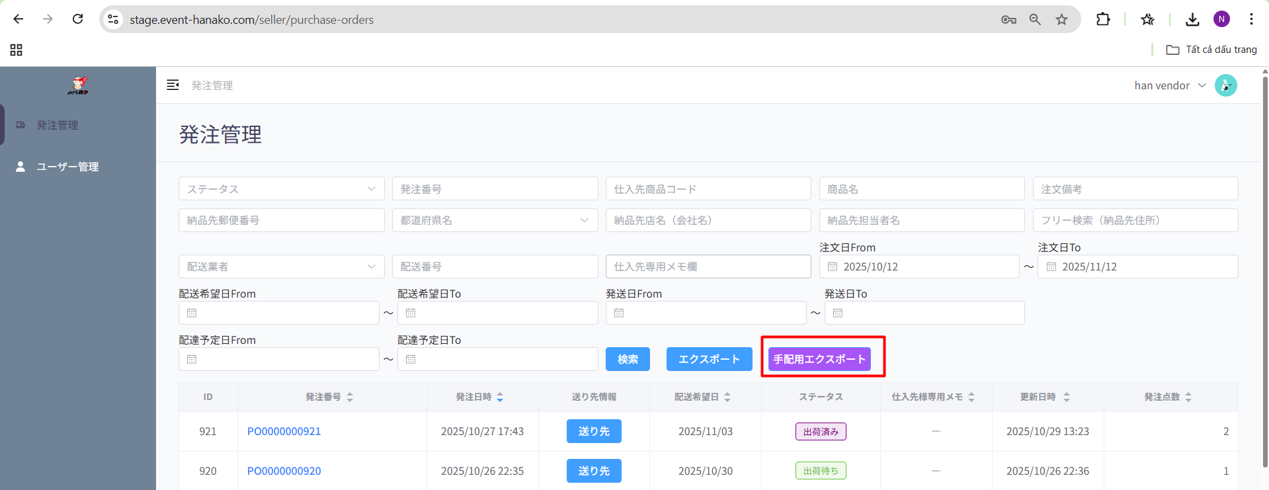Click the 仕入先専用メモ欄 input field
This screenshot has height=490, width=1269.
[x=708, y=266]
